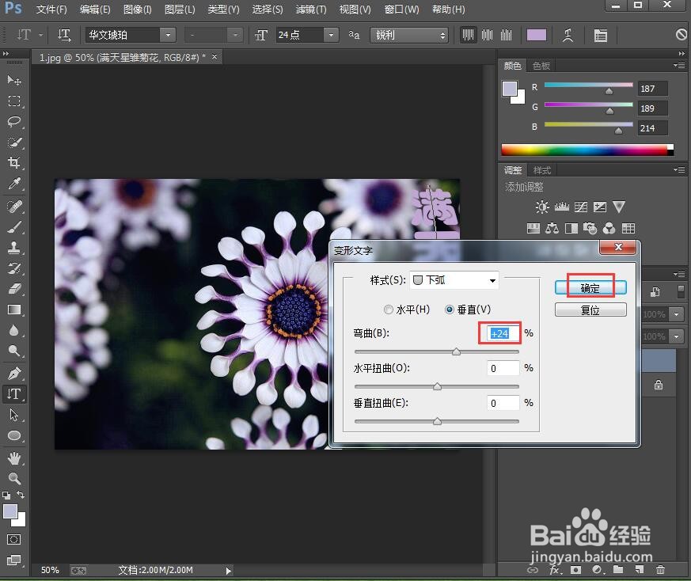The width and height of the screenshot is (691, 581).
Task: Select the Quick Selection tool
Action: [14, 142]
